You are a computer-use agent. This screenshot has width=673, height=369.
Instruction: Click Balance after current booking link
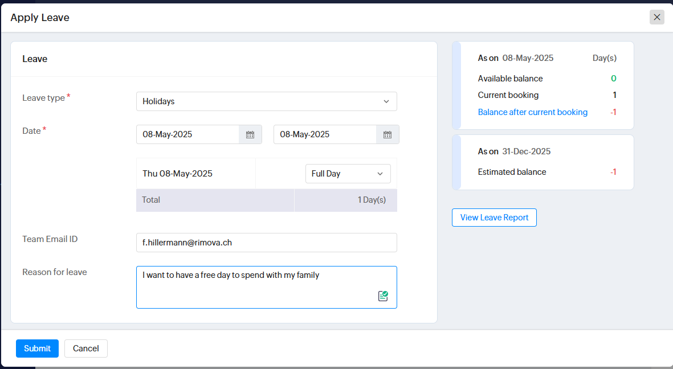(532, 112)
